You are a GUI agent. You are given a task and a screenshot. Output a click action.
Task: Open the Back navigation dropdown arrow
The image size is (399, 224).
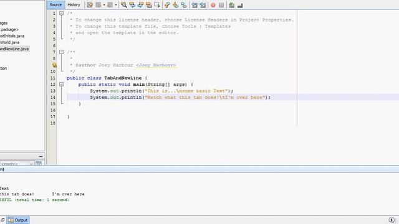click(104, 5)
